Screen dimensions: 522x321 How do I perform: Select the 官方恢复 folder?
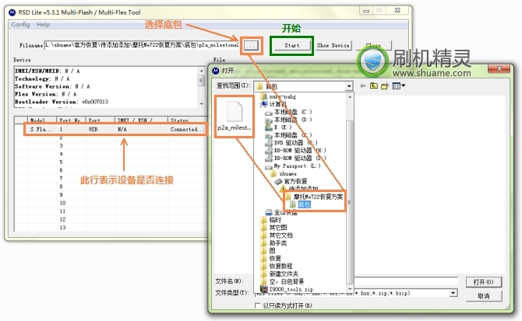point(291,181)
